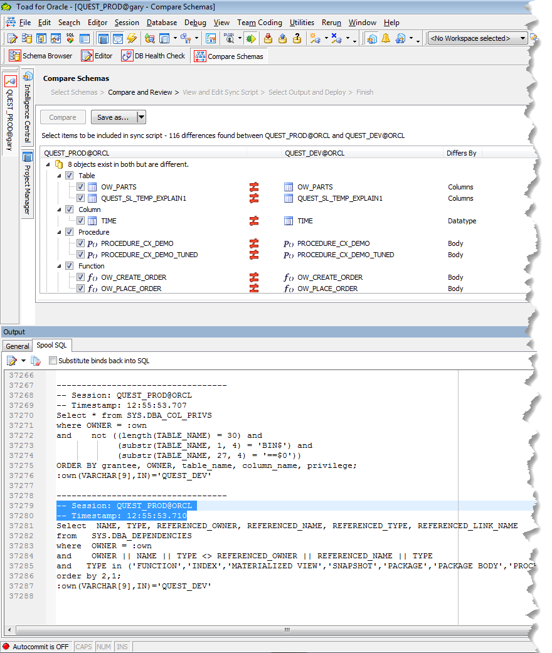This screenshot has width=552, height=653.
Task: Click the OW_CREATE_ORDER difference indicator icon
Action: [x=254, y=277]
